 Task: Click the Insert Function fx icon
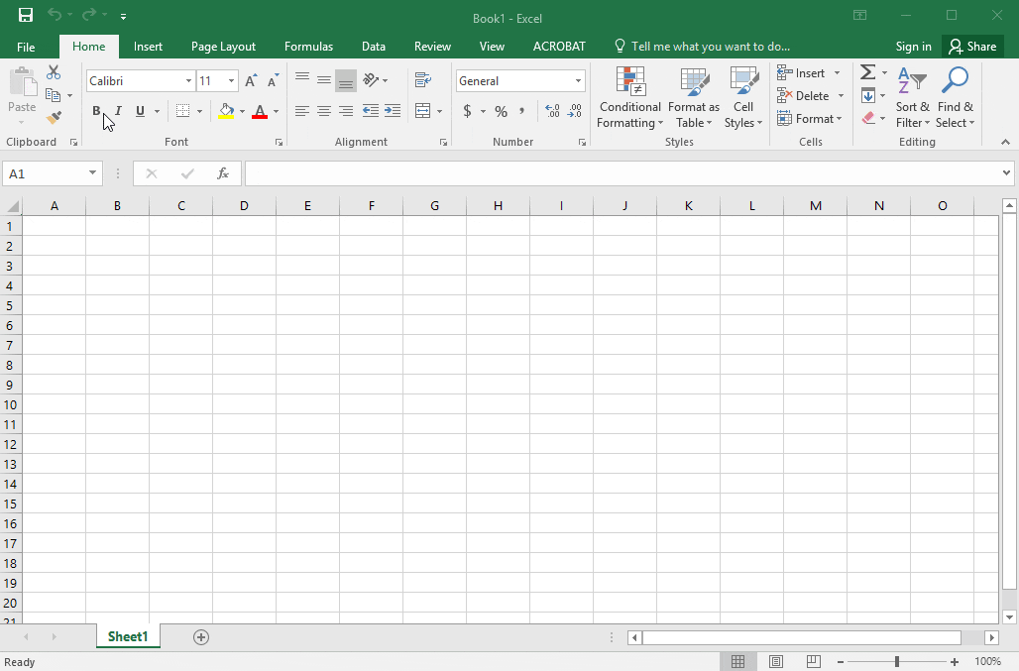click(x=223, y=173)
